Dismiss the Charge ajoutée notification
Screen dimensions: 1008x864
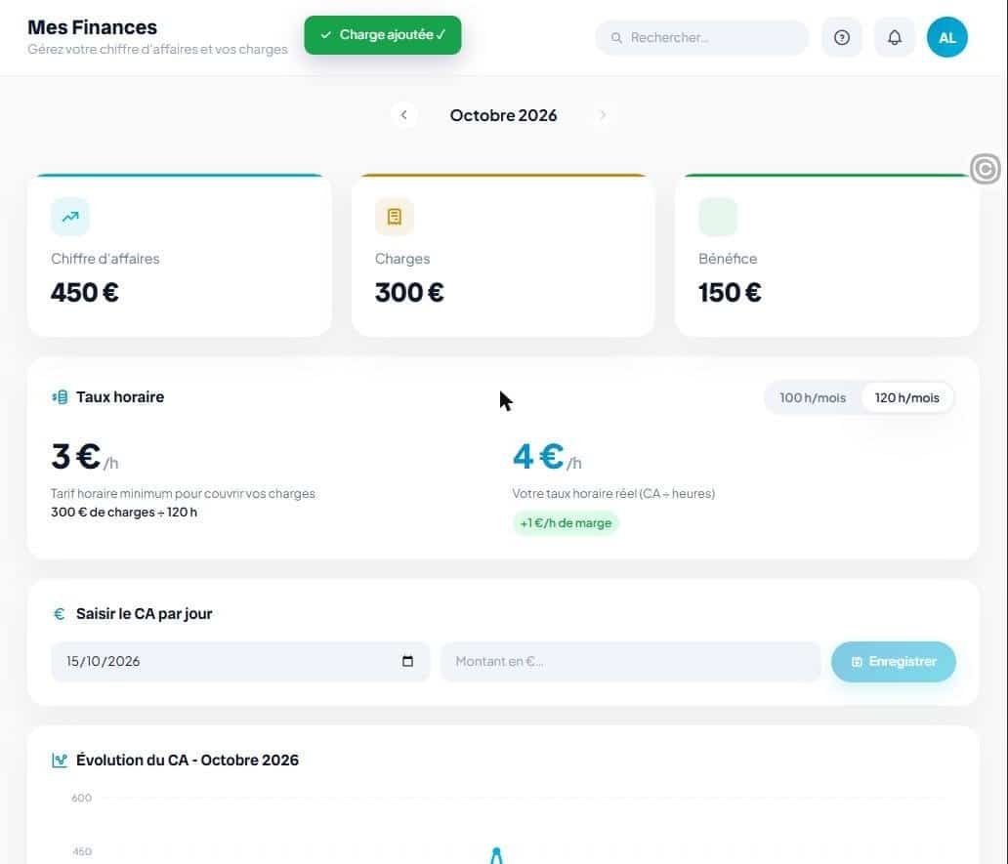383,35
